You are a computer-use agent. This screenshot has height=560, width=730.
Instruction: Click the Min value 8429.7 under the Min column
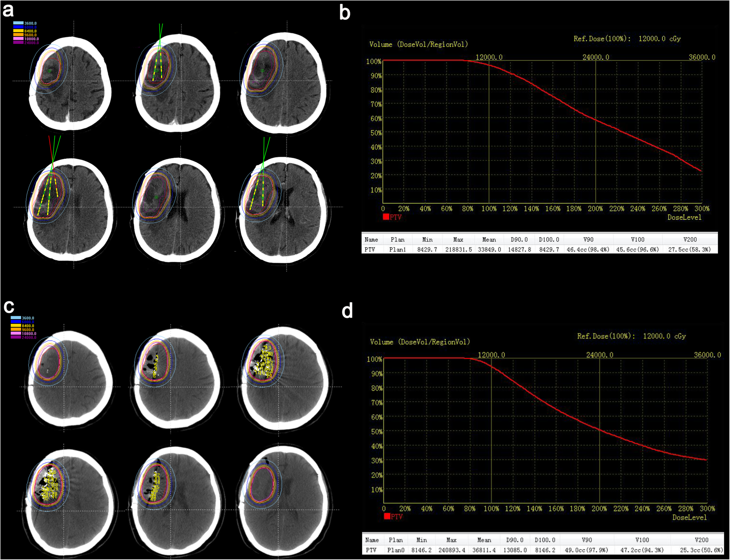tap(427, 249)
